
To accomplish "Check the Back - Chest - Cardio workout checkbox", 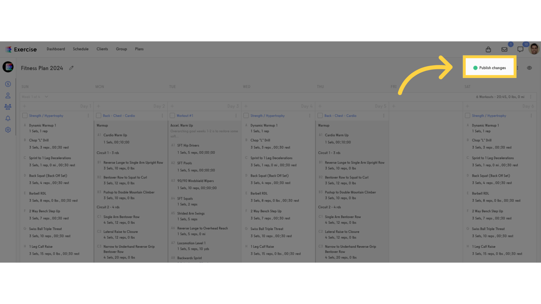I will click(98, 115).
